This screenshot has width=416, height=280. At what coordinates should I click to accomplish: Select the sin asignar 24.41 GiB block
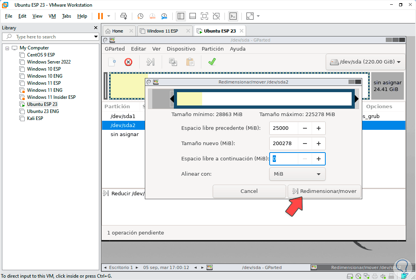pos(387,86)
